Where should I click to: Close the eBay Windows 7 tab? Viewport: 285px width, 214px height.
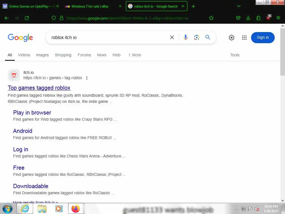[120, 6]
